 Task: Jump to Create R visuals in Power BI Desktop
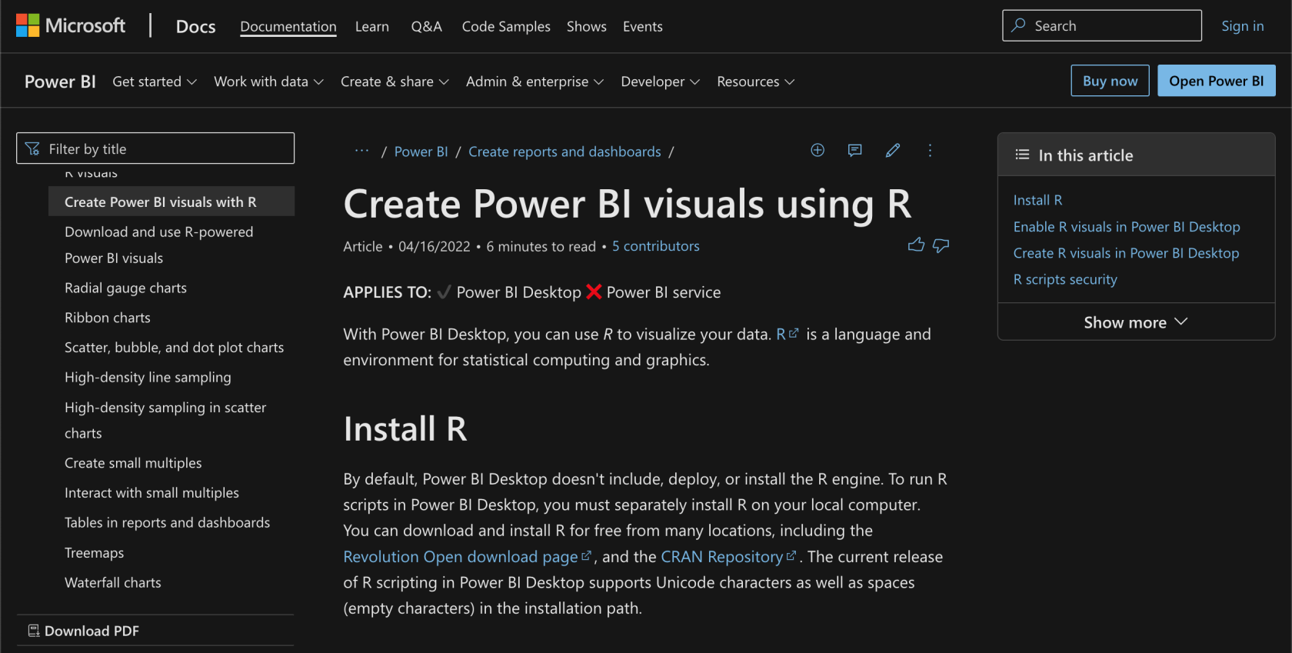(1126, 253)
